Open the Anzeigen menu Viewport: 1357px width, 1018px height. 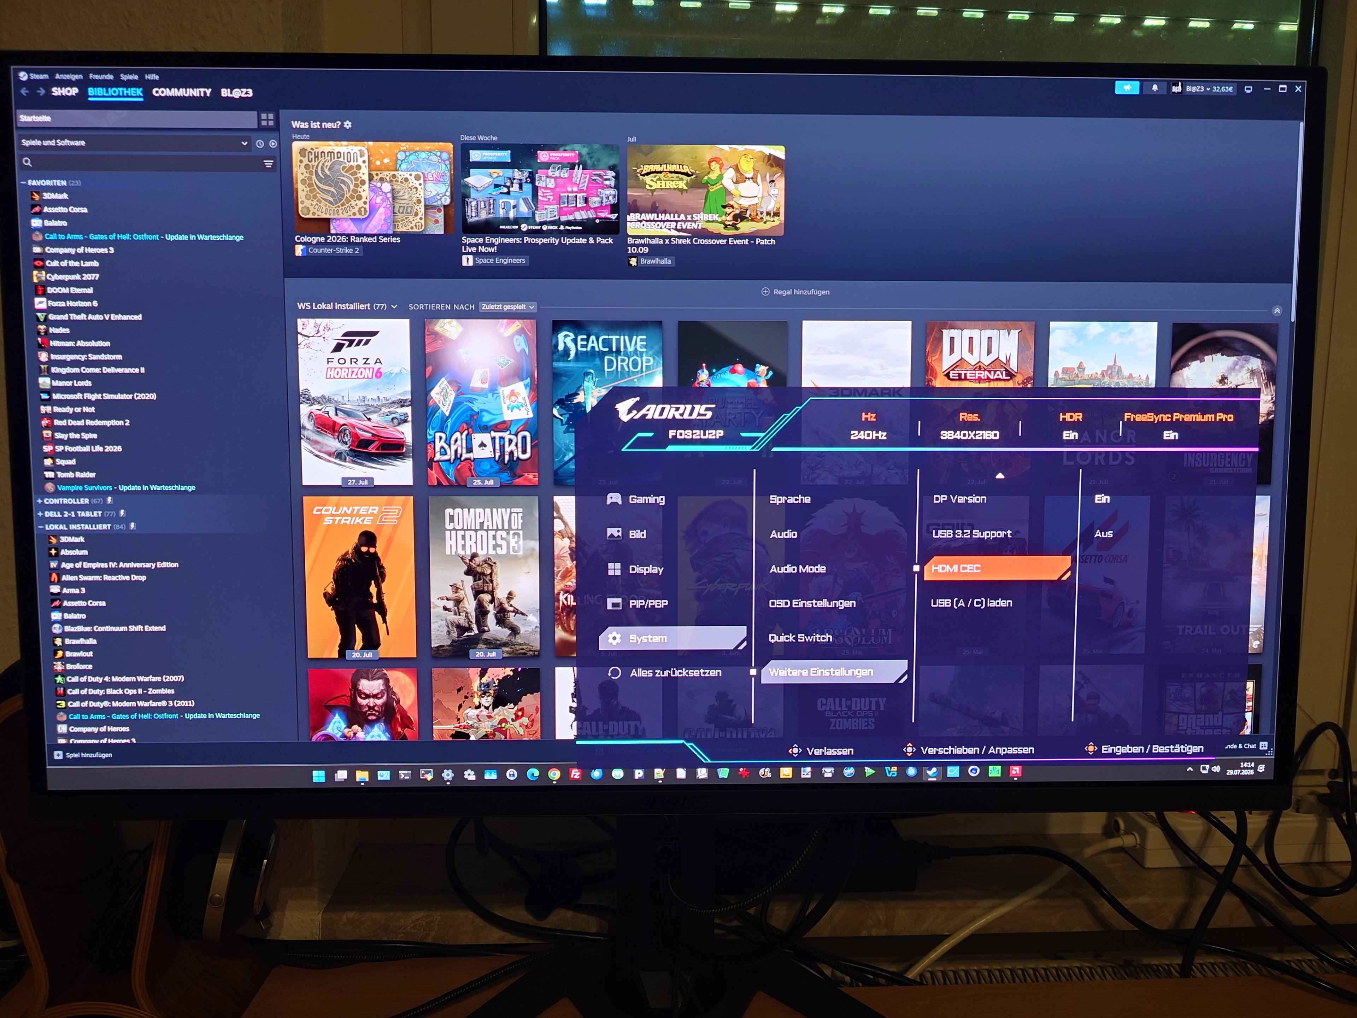(x=69, y=77)
